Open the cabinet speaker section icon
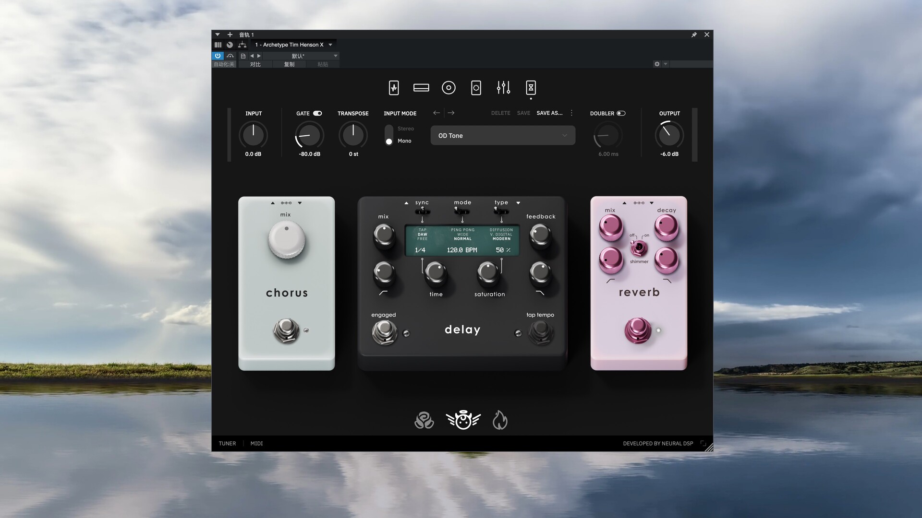The image size is (922, 518). (x=449, y=88)
